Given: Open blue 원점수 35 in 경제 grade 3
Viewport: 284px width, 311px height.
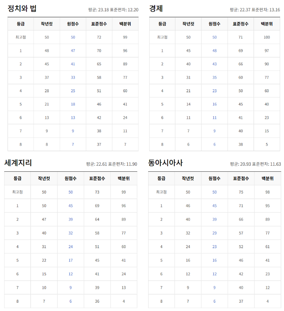Looking at the screenshot, I should (x=214, y=77).
